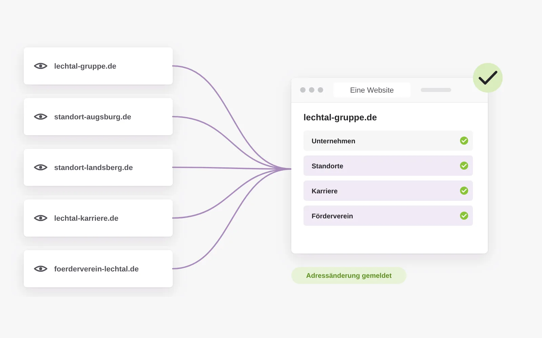542x338 pixels.
Task: Open the Unternehmen menu entry
Action: (388, 141)
